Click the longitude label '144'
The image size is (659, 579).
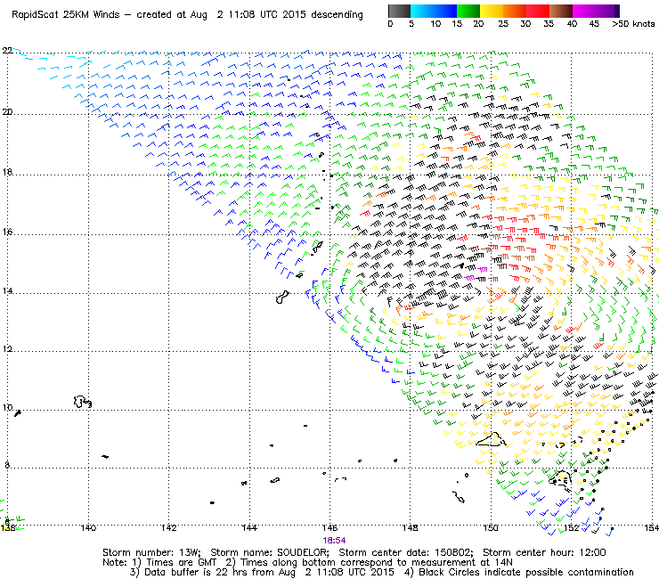[249, 527]
